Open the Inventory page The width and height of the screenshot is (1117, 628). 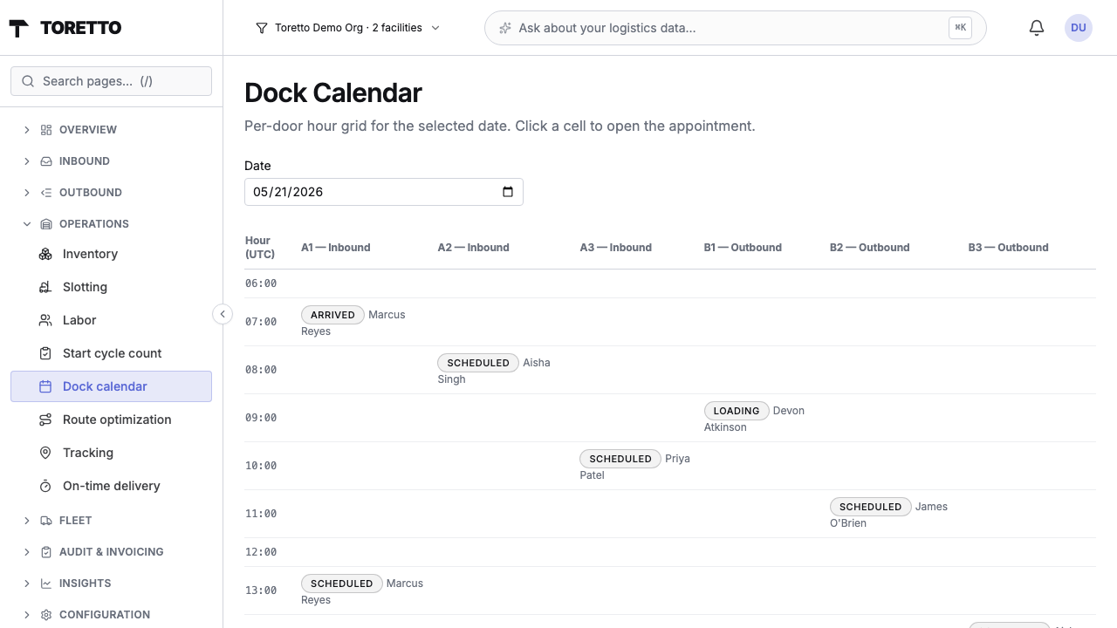pos(111,254)
